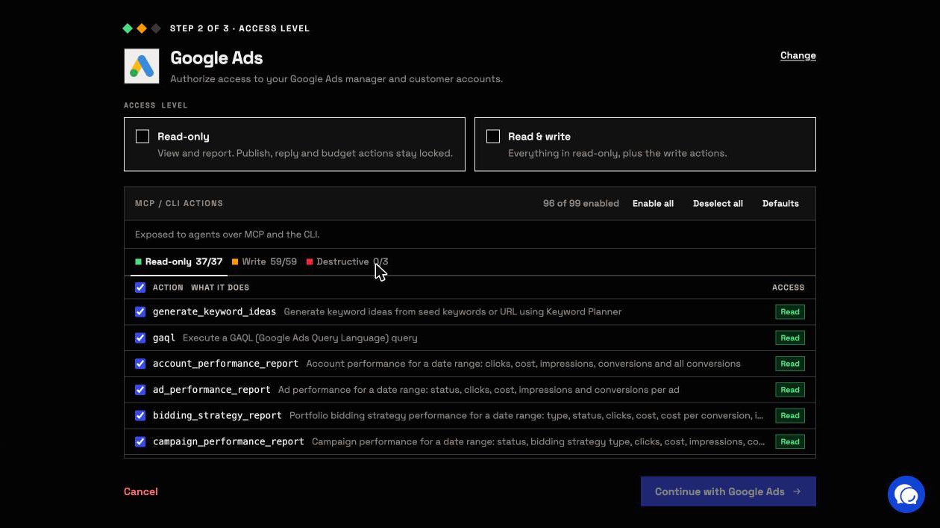The height and width of the screenshot is (528, 940).
Task: Click the 'Execute a GAQL' query description
Action: click(300, 338)
